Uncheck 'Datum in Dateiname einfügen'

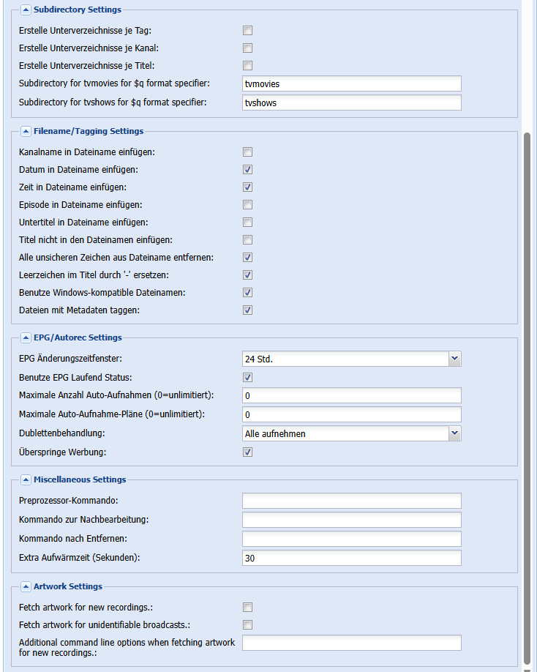pyautogui.click(x=247, y=170)
